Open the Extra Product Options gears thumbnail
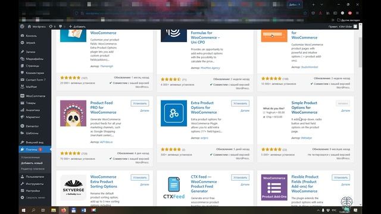Image resolution: width=381 pixels, height=214 pixels. tap(174, 114)
